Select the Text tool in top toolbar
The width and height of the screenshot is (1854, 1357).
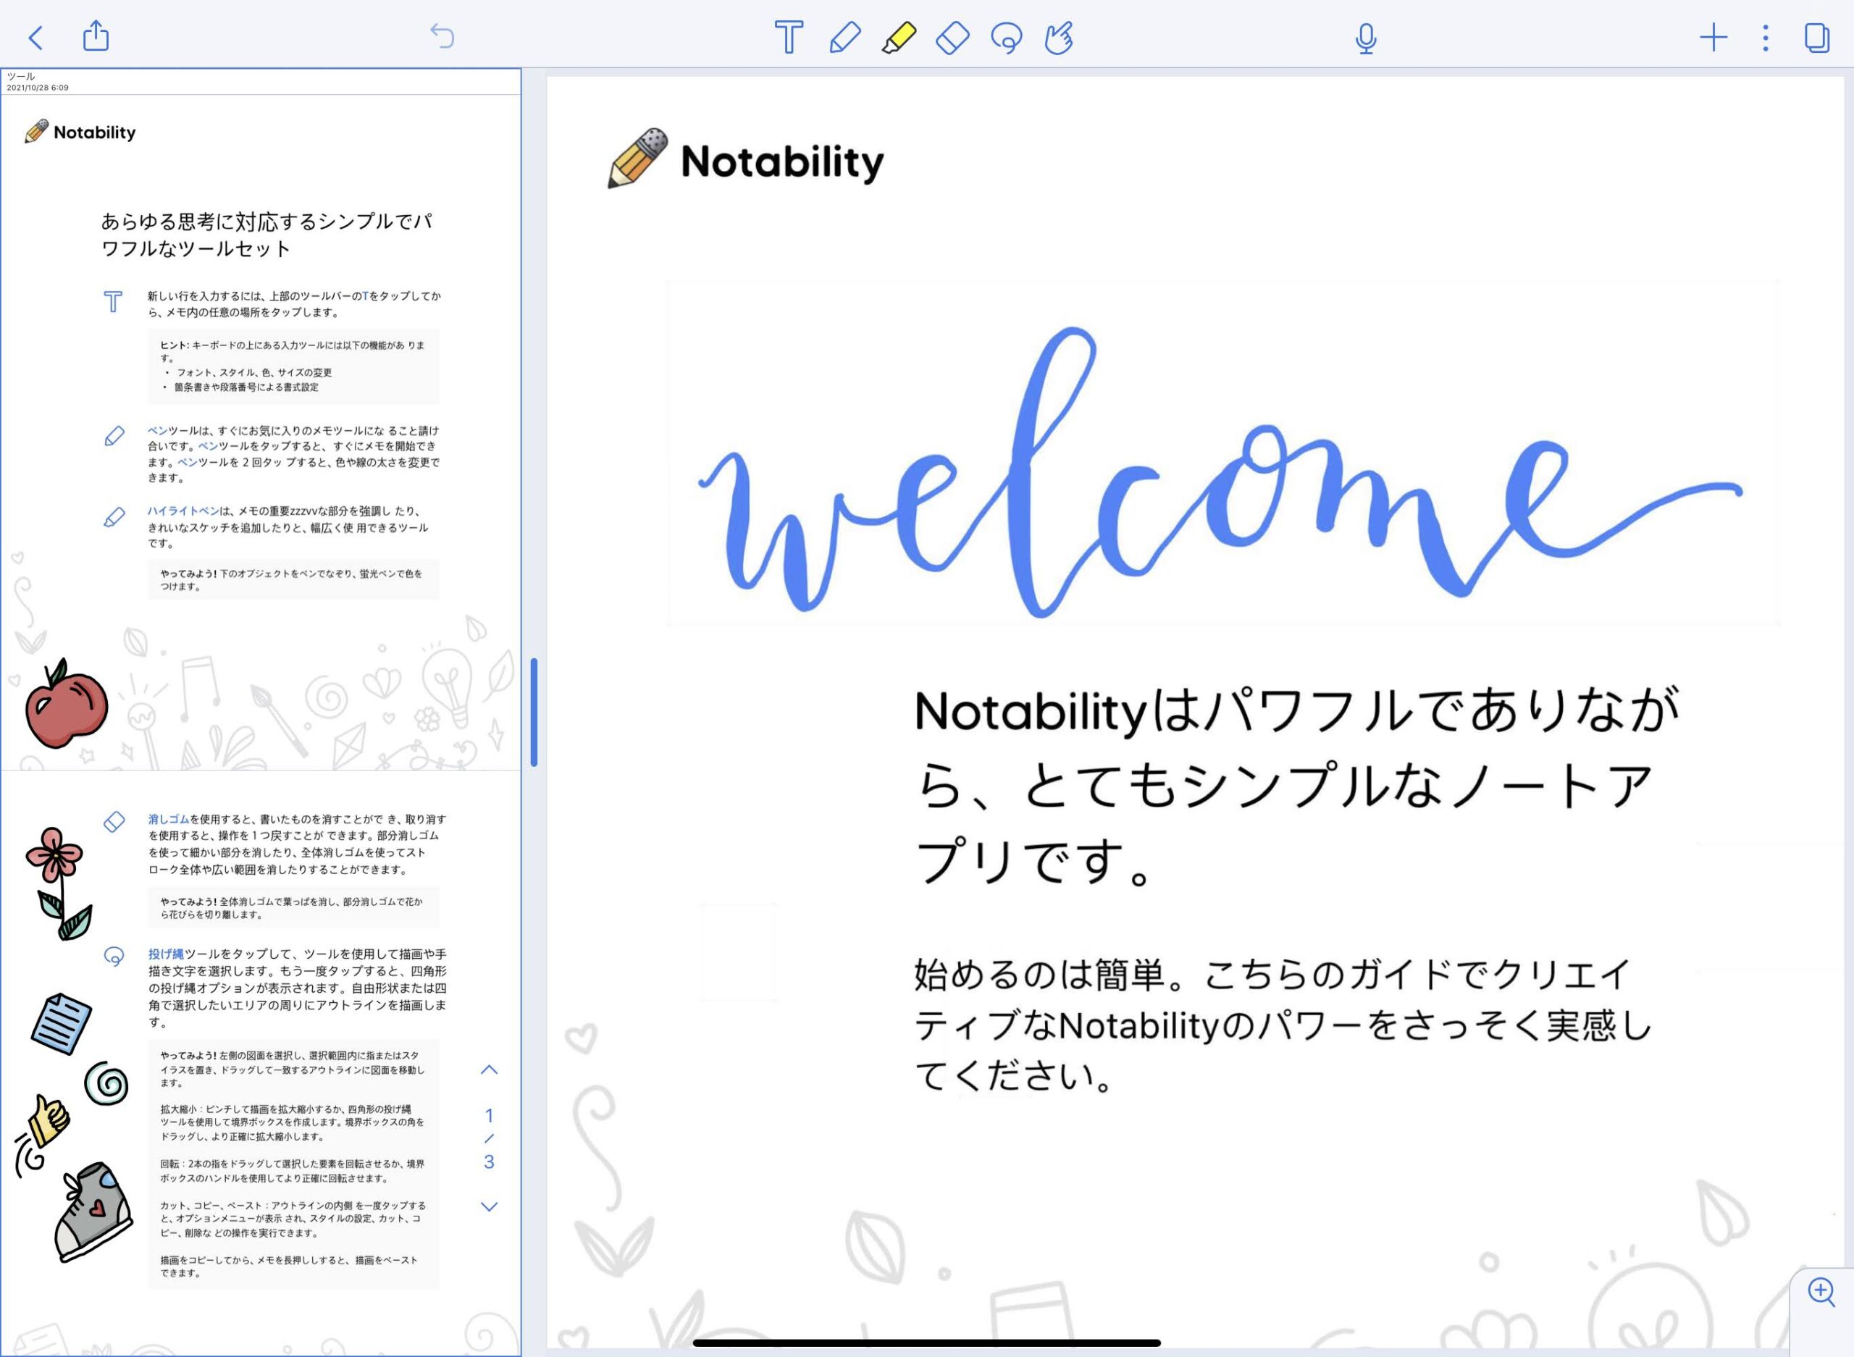[x=788, y=38]
